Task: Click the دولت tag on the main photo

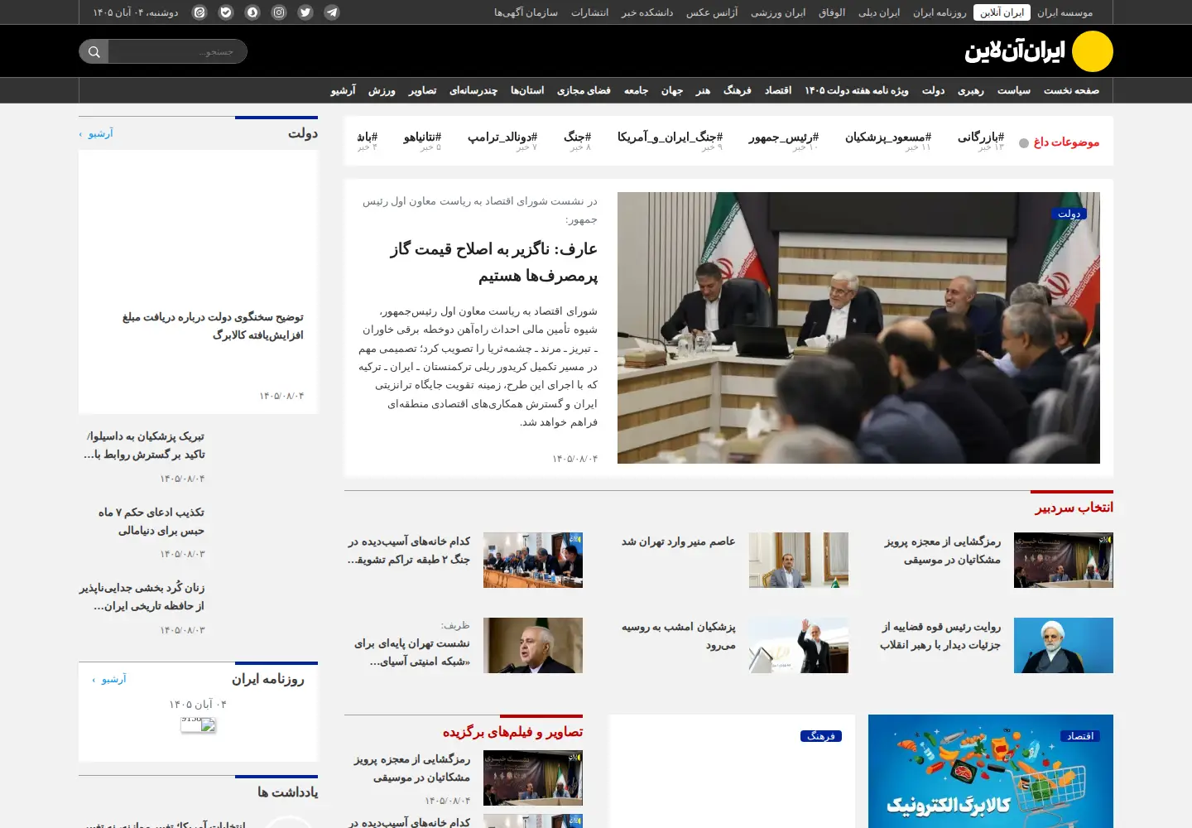Action: click(x=1069, y=214)
